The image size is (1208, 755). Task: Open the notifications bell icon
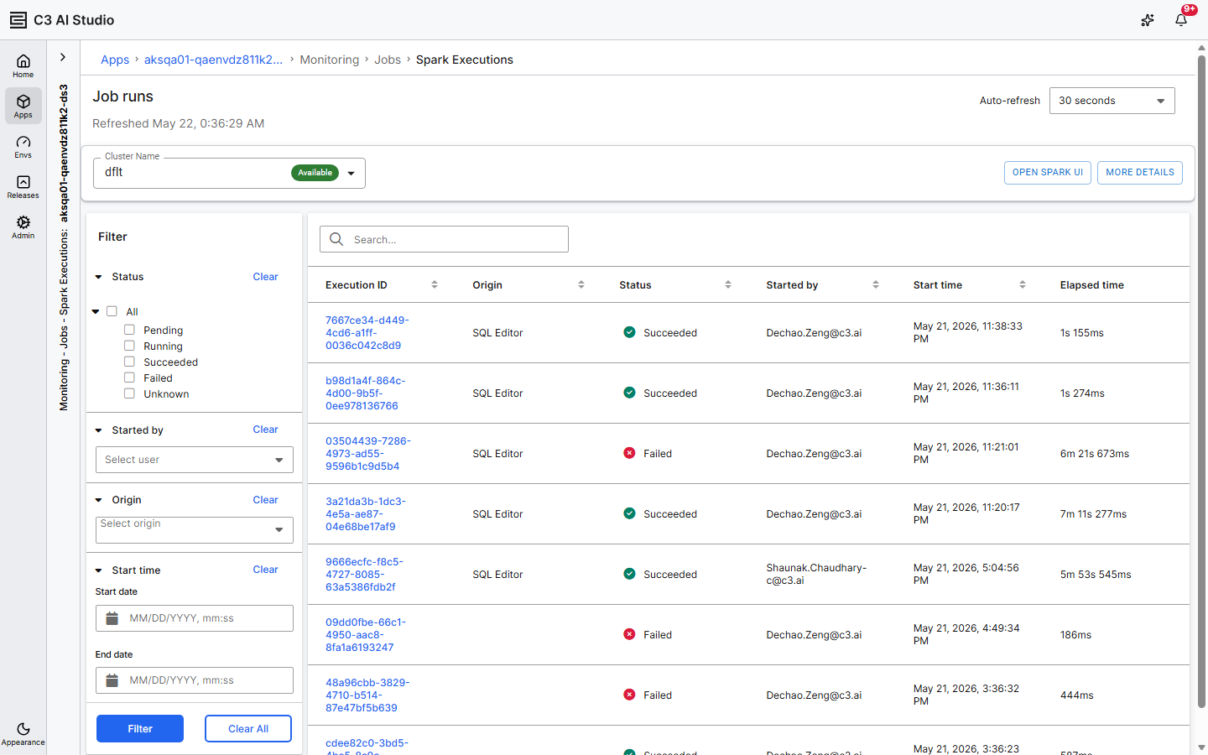pyautogui.click(x=1181, y=20)
